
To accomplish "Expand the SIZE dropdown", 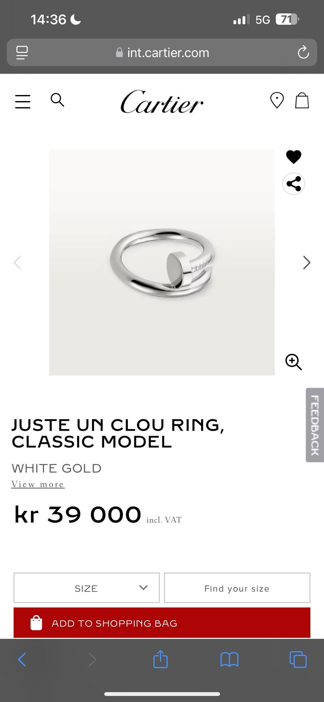I will (x=86, y=588).
